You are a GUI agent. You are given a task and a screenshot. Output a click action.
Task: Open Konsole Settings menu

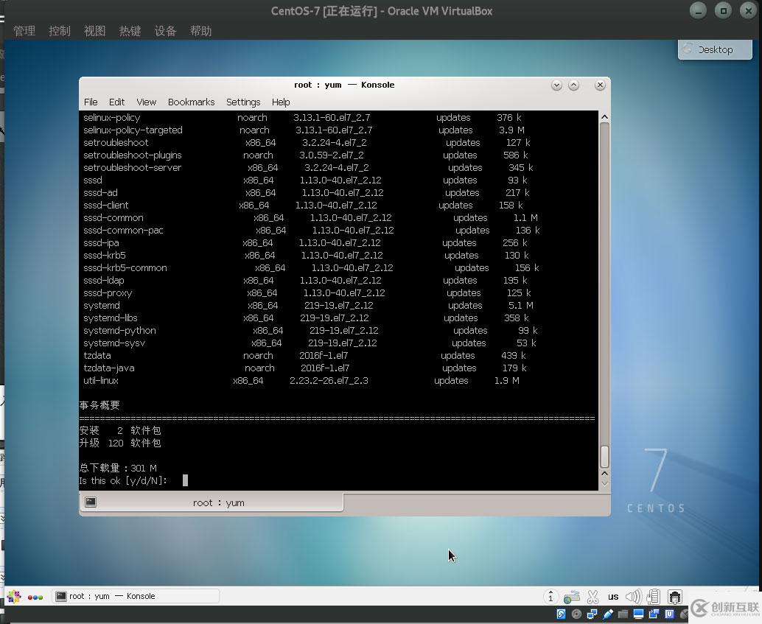tap(243, 102)
